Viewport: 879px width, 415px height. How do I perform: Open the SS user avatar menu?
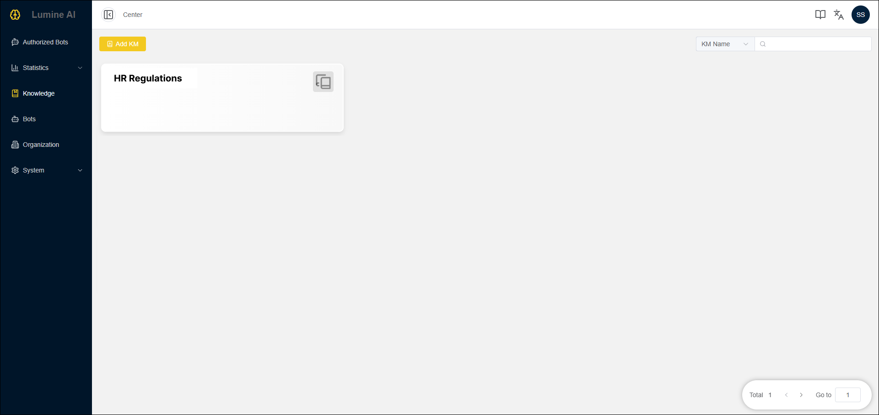point(861,15)
